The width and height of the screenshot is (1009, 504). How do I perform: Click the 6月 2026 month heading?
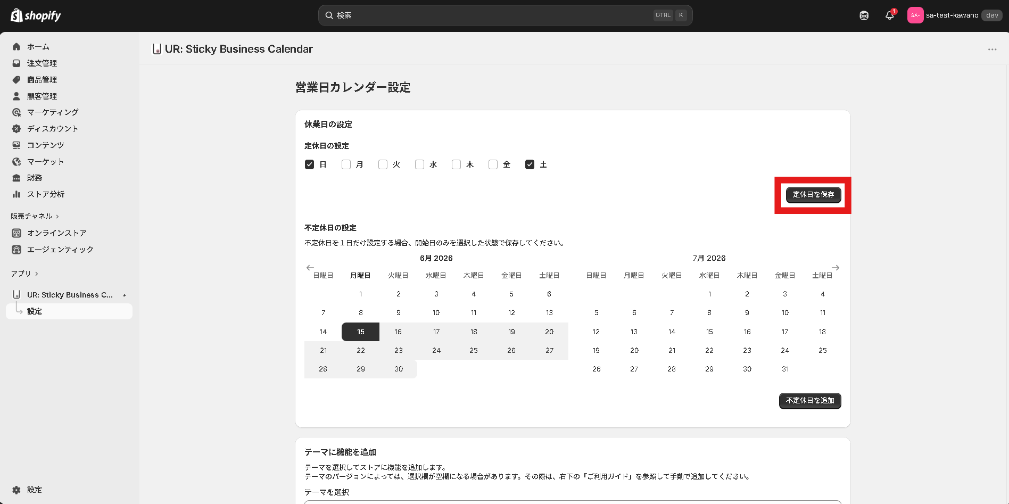click(436, 258)
